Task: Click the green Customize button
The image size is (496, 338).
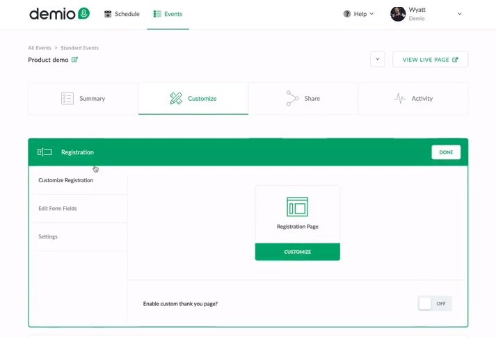Action: point(297,252)
